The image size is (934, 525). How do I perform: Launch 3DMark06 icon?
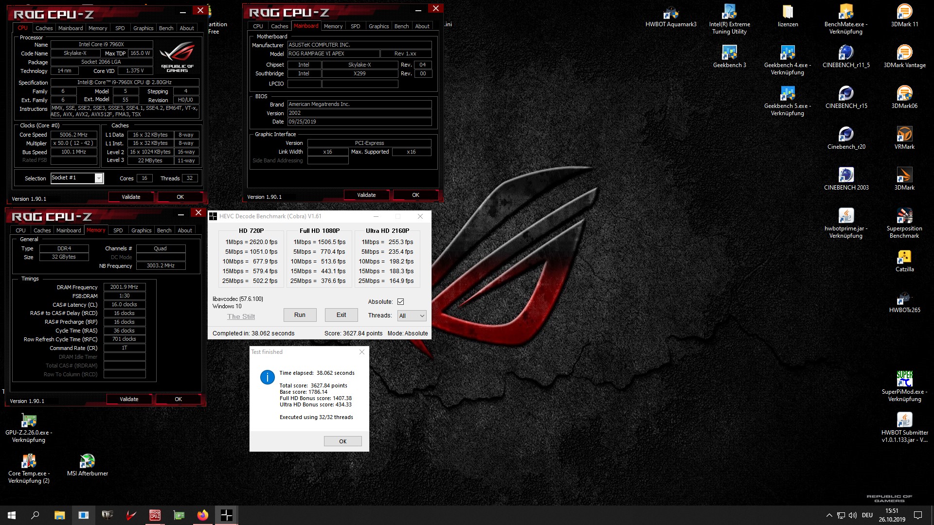pos(904,98)
